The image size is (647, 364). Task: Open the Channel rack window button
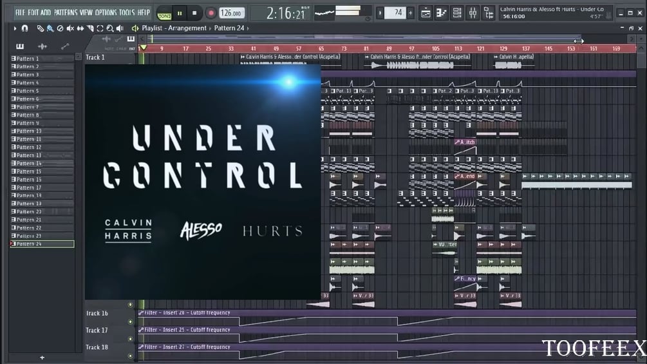coord(457,13)
